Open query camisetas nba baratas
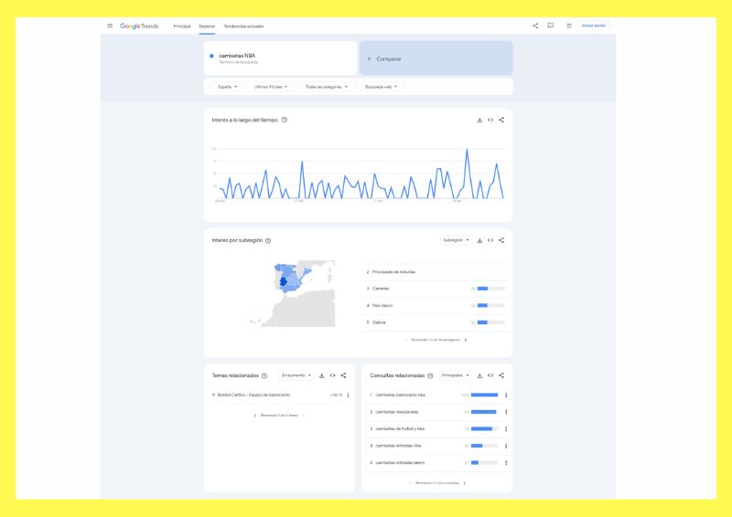 point(397,412)
